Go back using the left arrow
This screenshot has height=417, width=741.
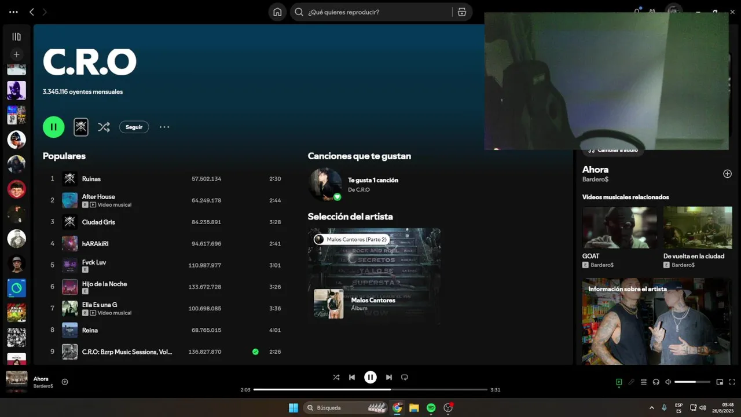[x=32, y=12]
